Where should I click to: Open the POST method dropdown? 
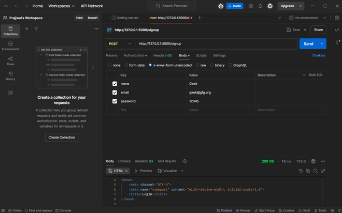pyautogui.click(x=120, y=44)
